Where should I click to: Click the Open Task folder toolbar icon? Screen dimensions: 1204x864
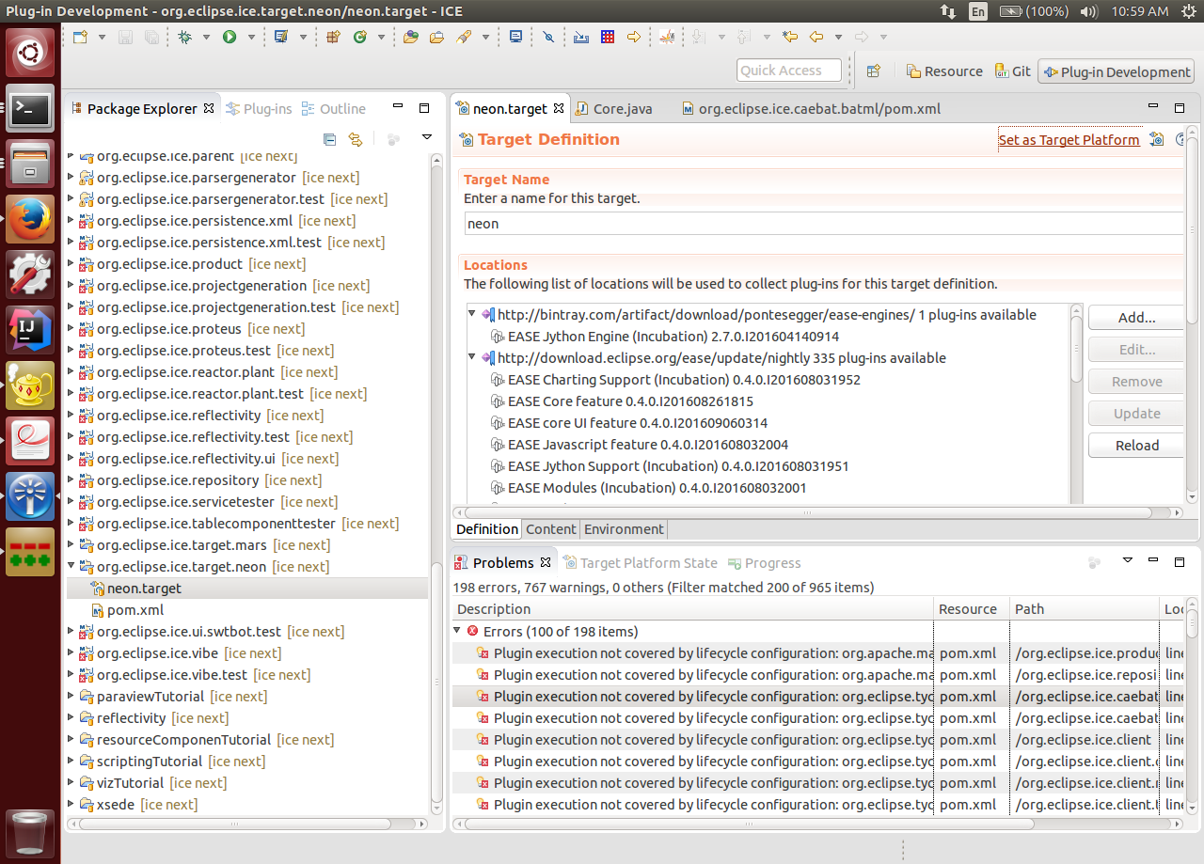coord(436,37)
